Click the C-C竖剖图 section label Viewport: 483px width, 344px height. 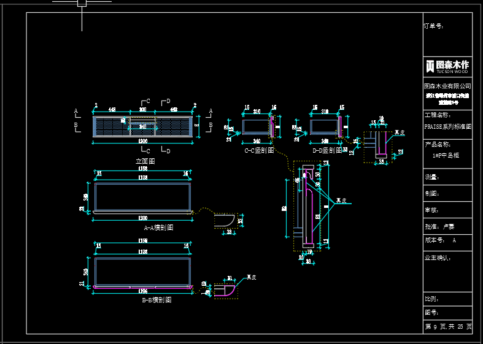258,150
